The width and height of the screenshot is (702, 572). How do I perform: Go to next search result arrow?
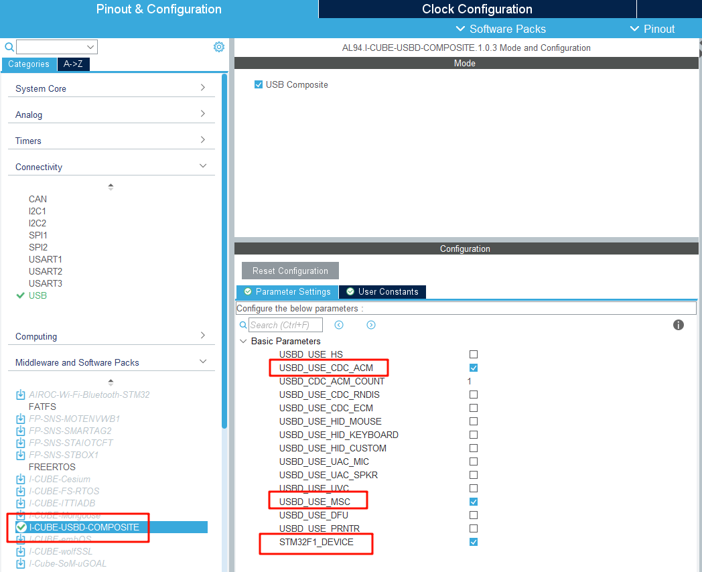click(x=371, y=325)
